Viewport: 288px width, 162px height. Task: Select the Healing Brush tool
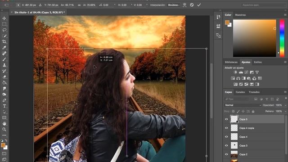pos(4,54)
